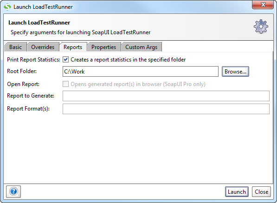Screen dimensions: 277x203
Task: Click 'Specify arguments for launching SoapUI LoadTestRunner' text
Action: tap(81, 32)
